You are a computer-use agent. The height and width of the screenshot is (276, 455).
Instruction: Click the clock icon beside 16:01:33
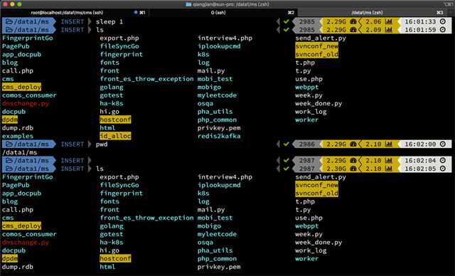(442, 21)
